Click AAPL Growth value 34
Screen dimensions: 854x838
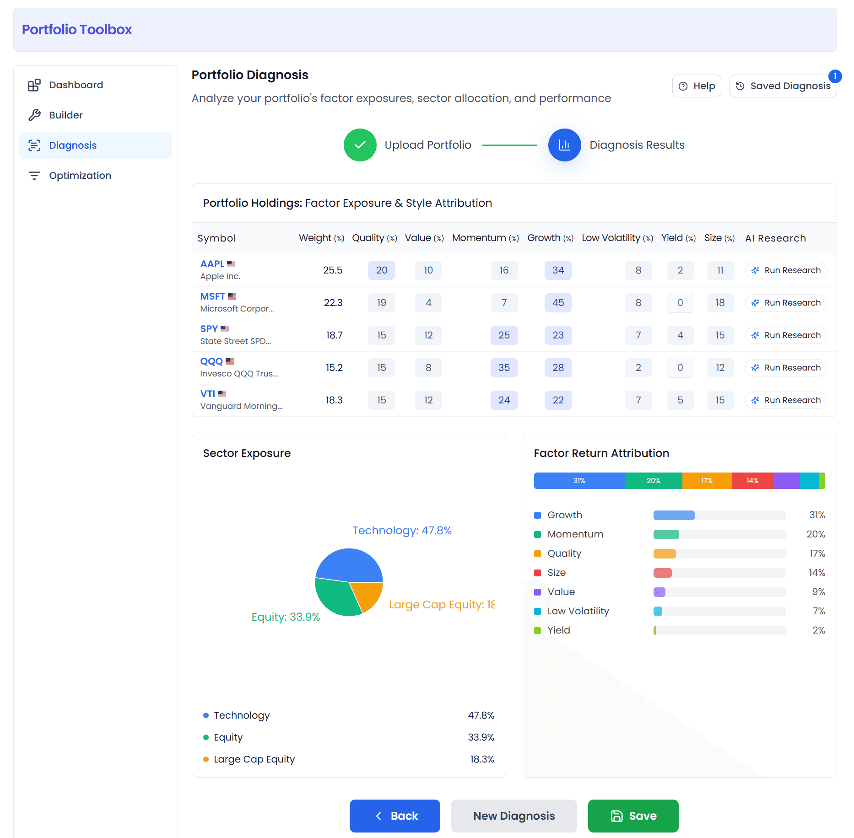point(558,270)
